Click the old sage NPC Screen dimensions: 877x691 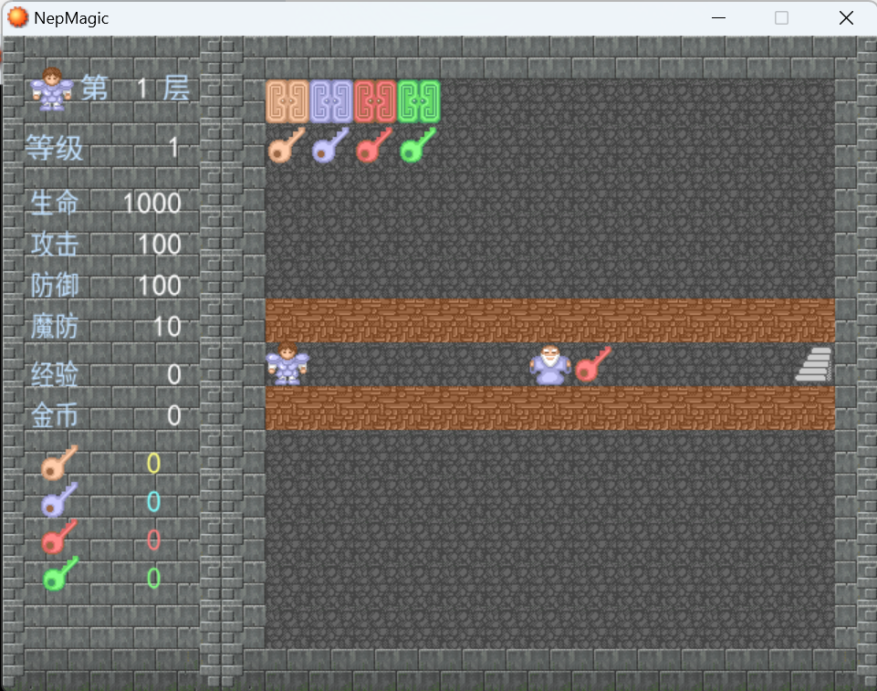pos(550,364)
